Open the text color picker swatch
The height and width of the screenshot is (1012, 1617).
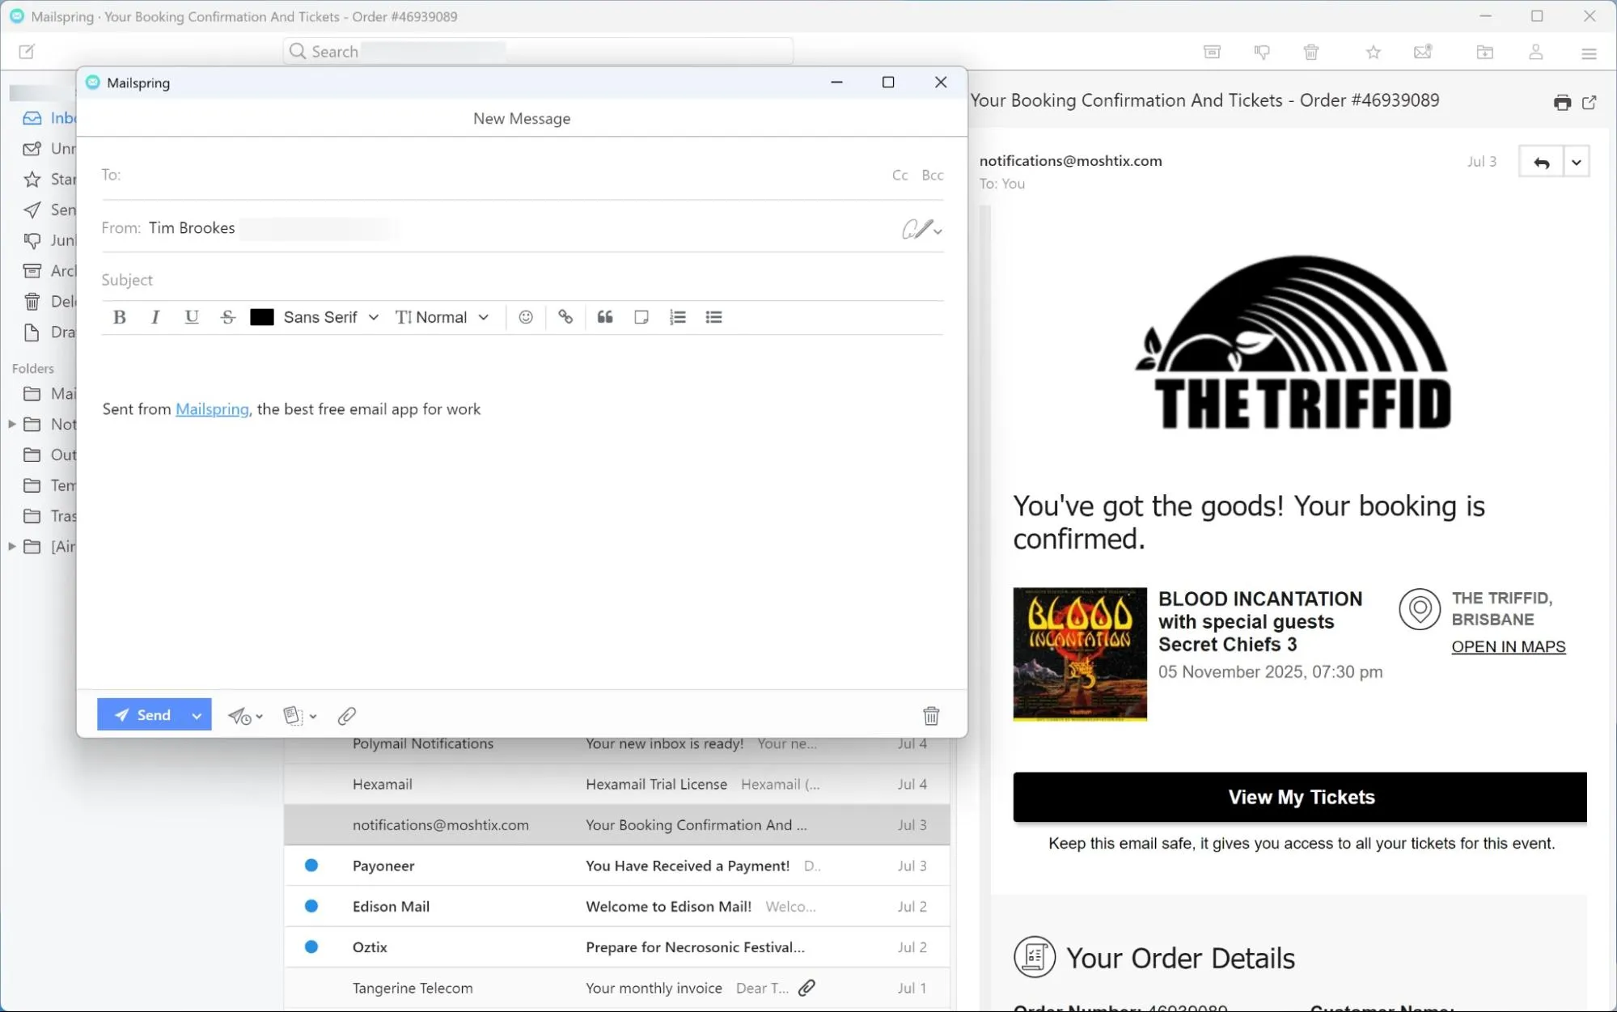(261, 317)
